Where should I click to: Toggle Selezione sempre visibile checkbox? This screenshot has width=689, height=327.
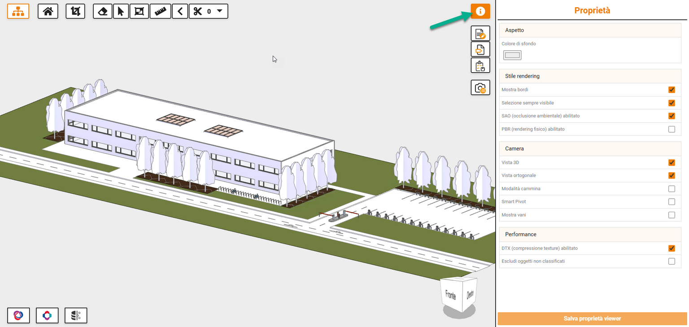pyautogui.click(x=672, y=103)
